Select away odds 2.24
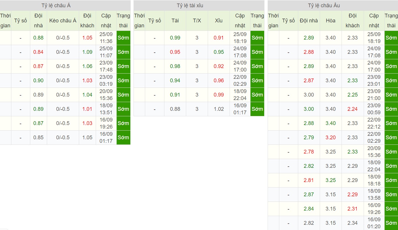The image size is (398, 230). pos(353,109)
